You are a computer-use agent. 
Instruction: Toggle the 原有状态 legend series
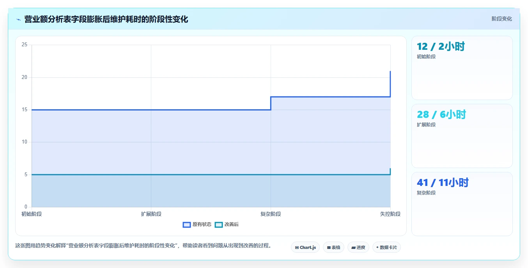[x=197, y=224]
